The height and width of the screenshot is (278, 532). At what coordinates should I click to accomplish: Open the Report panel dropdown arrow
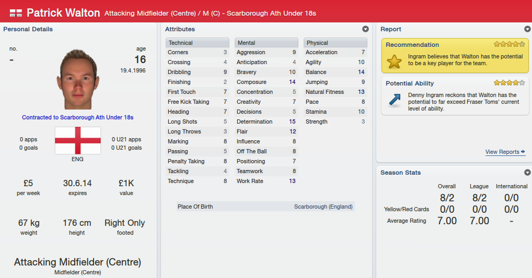(x=528, y=29)
